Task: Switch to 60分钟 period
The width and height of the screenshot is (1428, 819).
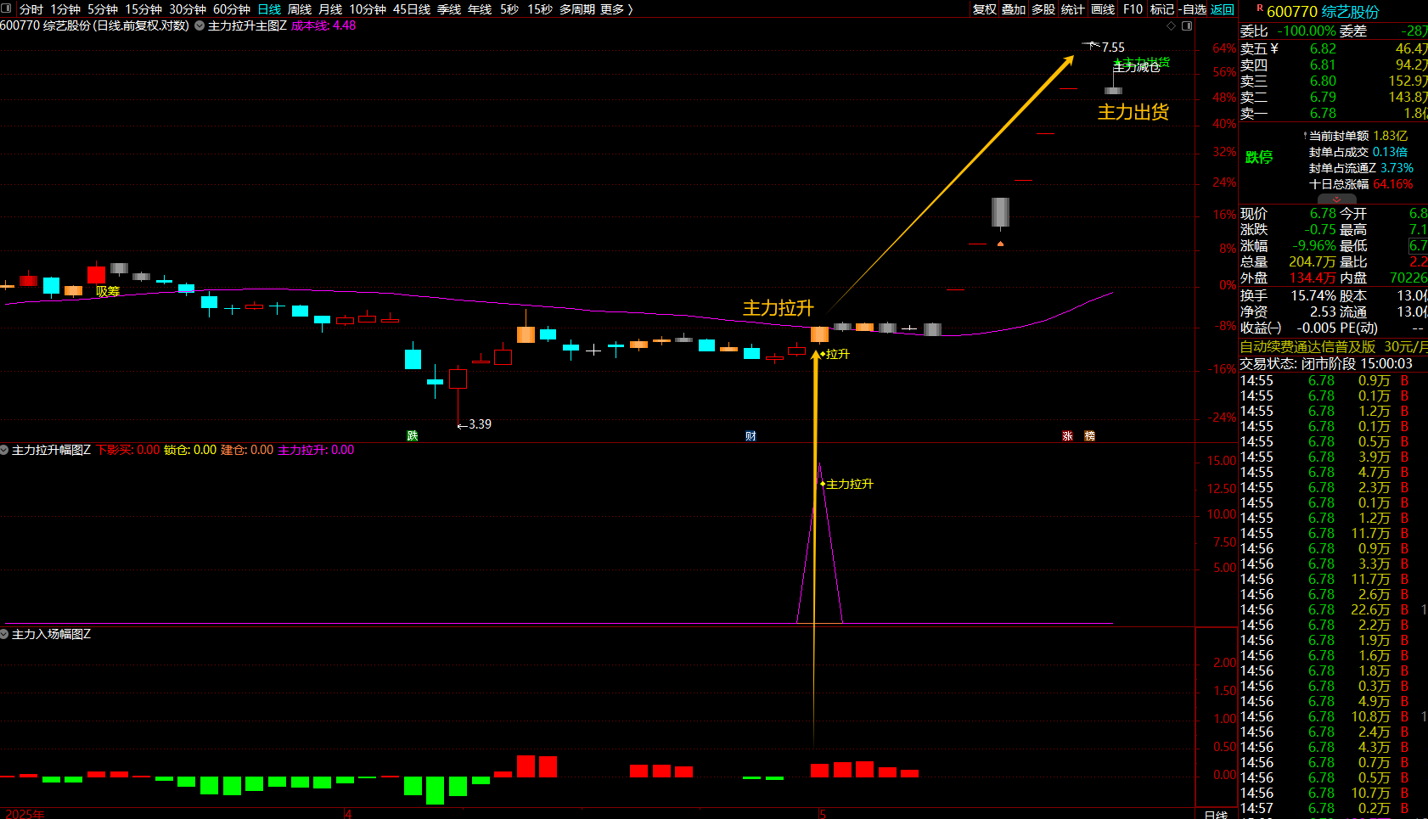Action: (x=232, y=9)
